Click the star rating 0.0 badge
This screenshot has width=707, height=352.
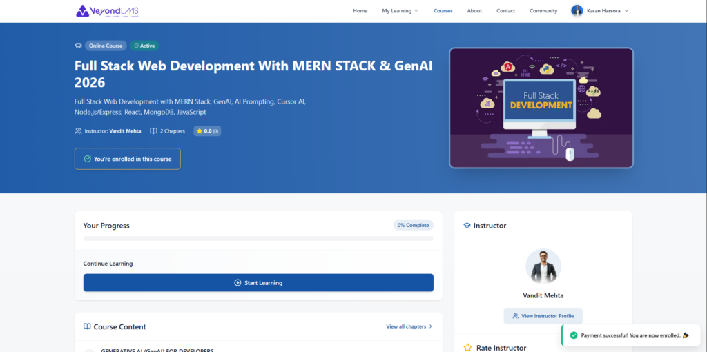tap(207, 131)
